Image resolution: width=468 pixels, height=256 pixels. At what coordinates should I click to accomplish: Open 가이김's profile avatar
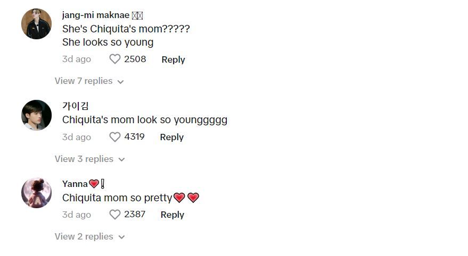[x=37, y=115]
